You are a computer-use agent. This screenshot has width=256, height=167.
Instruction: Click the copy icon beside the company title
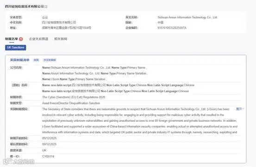[46, 6]
